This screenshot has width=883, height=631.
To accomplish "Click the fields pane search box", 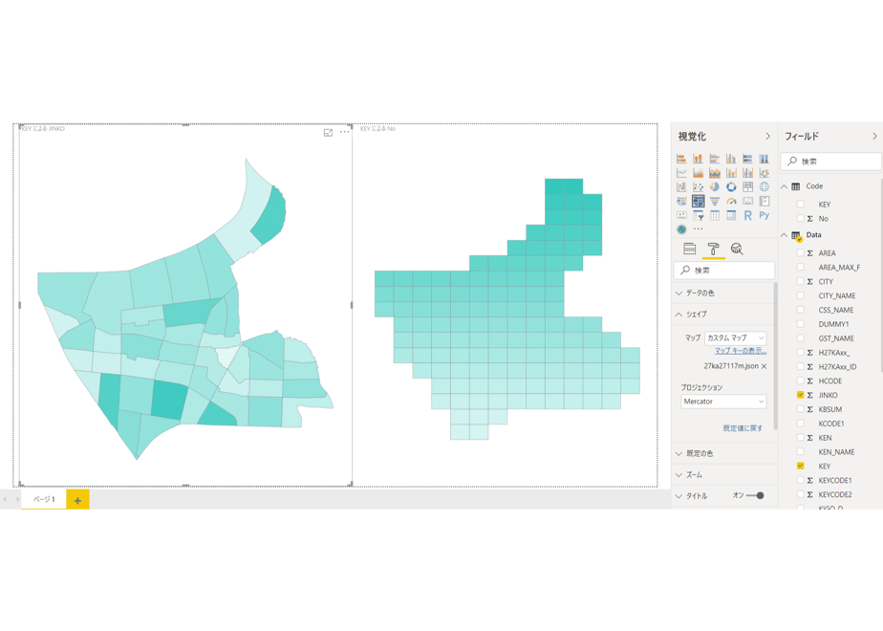I will tap(830, 162).
